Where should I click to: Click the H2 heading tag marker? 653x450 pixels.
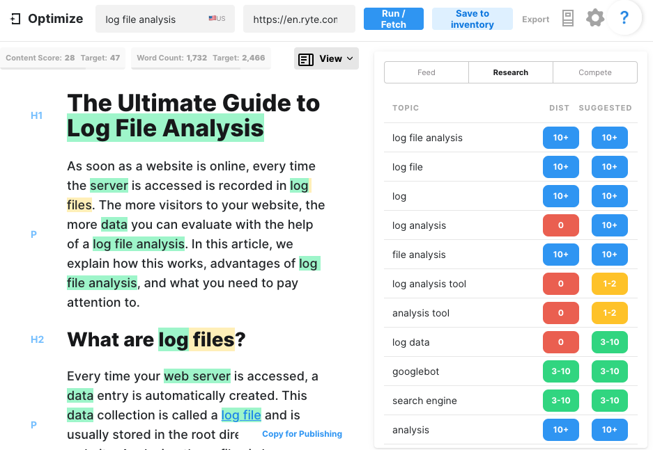click(37, 339)
